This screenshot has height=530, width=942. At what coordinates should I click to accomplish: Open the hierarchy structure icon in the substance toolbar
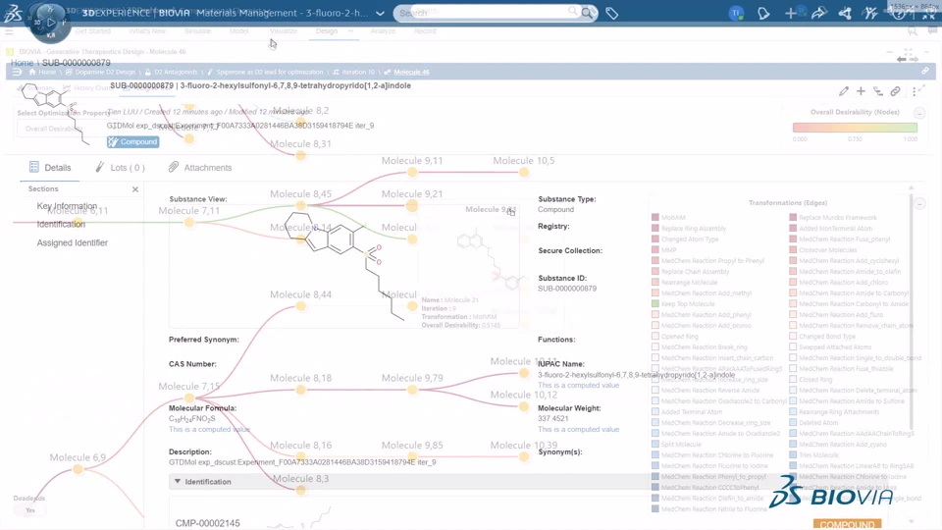878,91
